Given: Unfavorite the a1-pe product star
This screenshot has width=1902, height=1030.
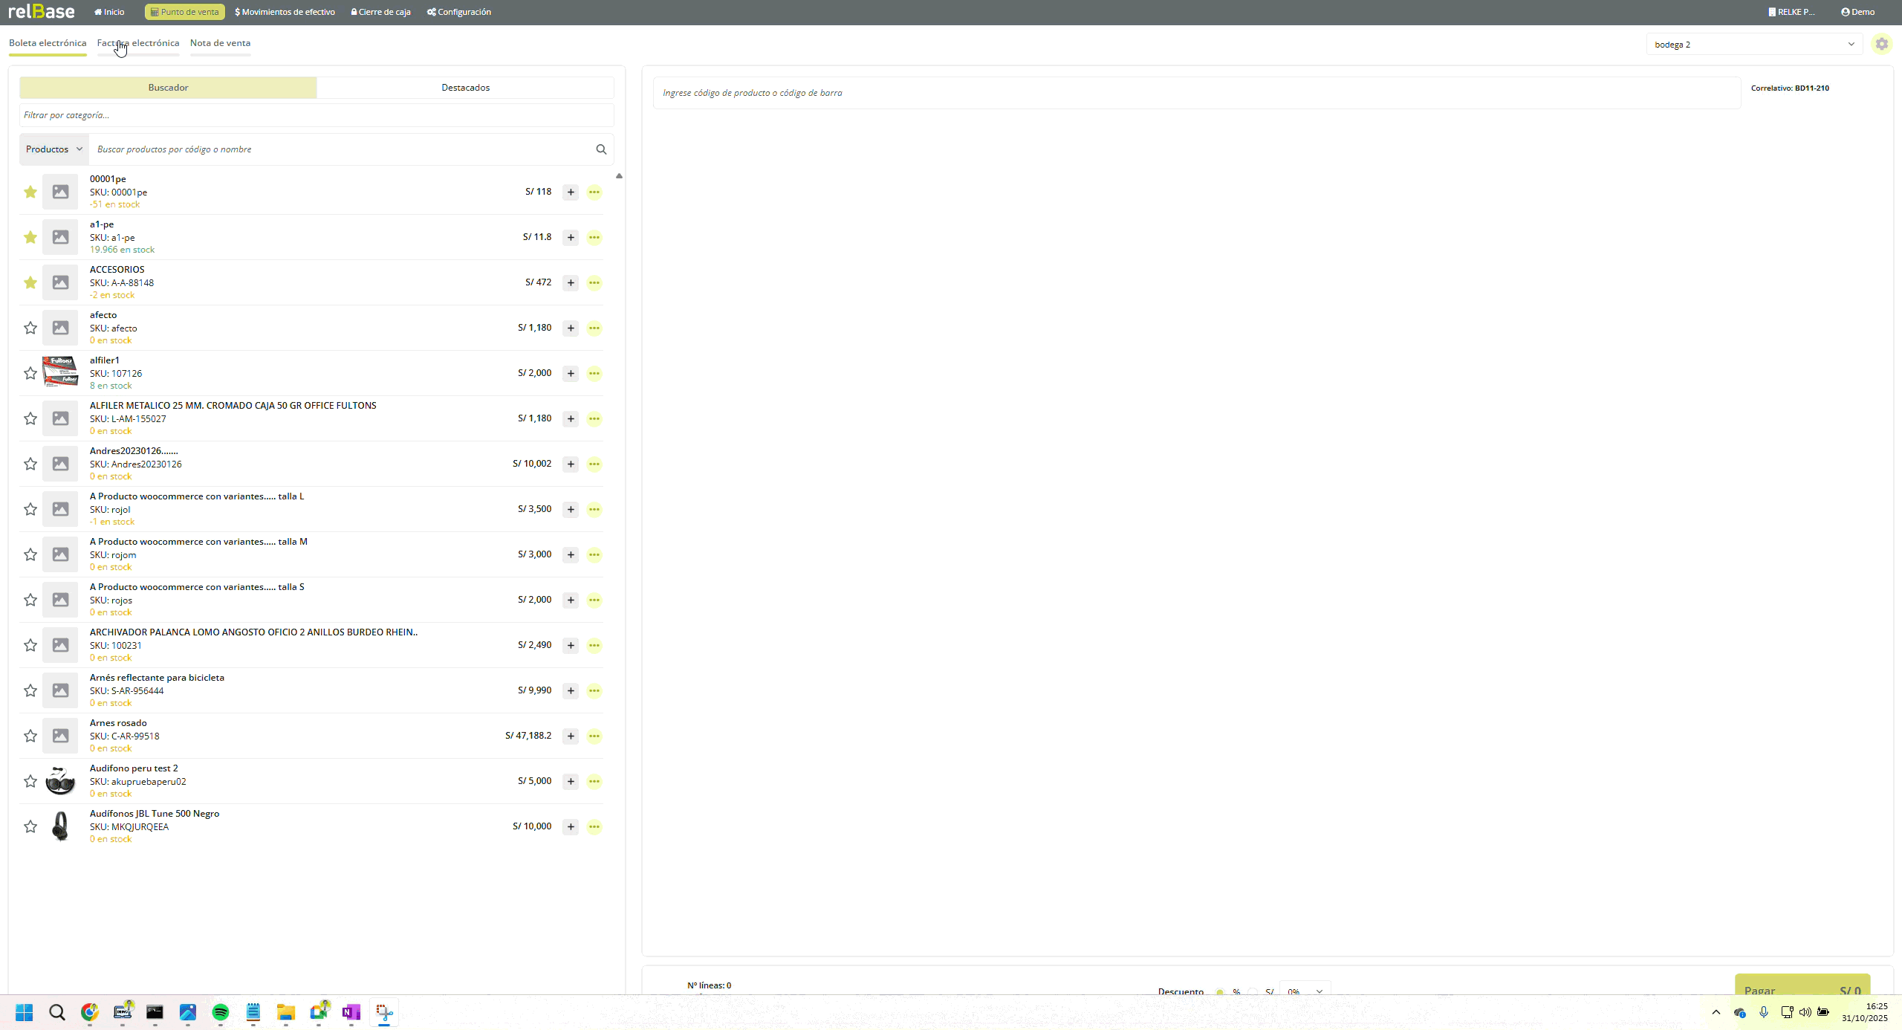Looking at the screenshot, I should click(x=30, y=238).
